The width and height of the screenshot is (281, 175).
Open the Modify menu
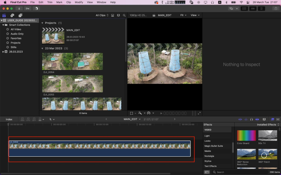pyautogui.click(x=79, y=2)
